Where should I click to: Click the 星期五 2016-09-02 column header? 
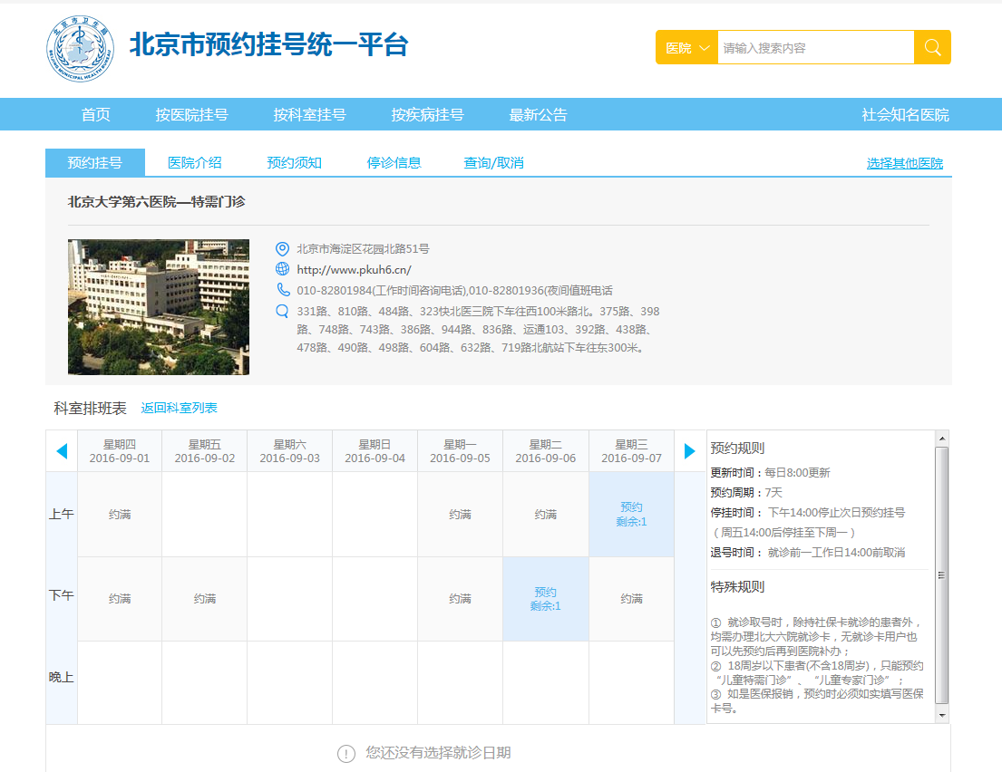[205, 451]
